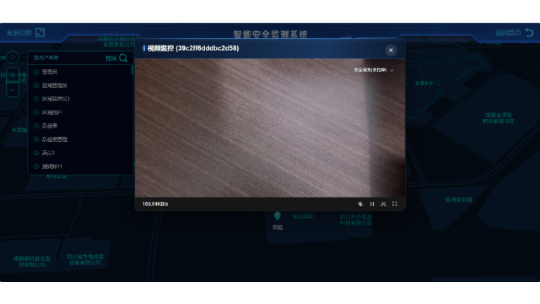Viewport: 540px width, 304px height.
Task: Select the 管理员 user row
Action: click(81, 72)
